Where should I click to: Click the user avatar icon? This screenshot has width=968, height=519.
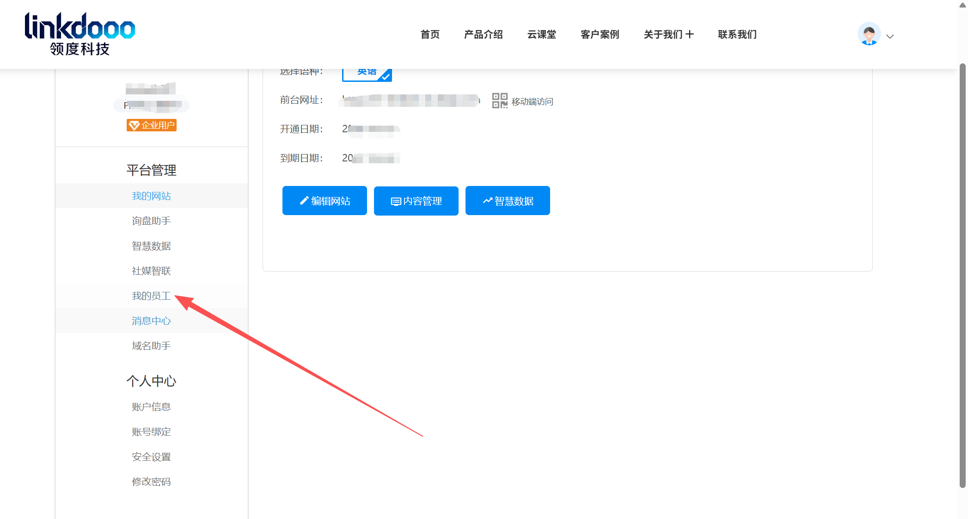click(x=869, y=34)
